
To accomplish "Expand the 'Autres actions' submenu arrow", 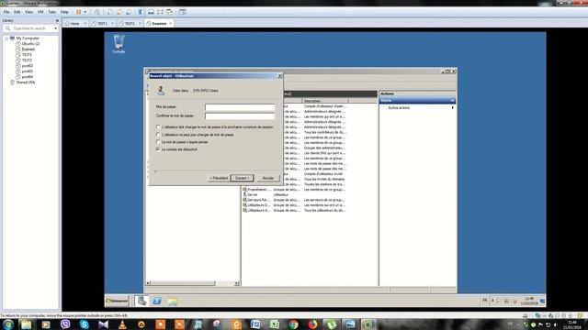I will point(453,108).
